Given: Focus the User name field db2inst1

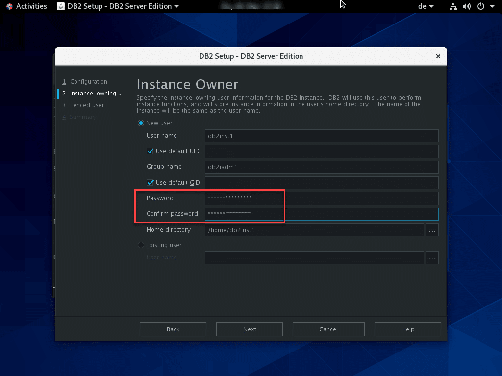Looking at the screenshot, I should [x=321, y=136].
